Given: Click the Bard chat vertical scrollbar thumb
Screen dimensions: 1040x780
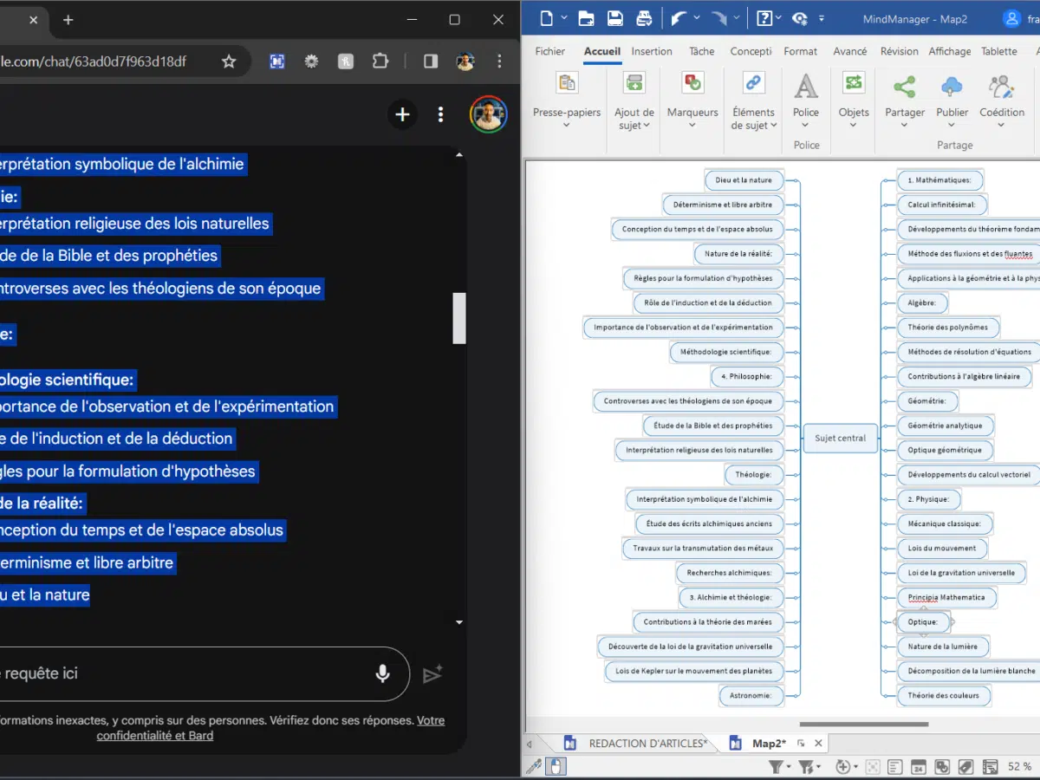Looking at the screenshot, I should point(459,317).
